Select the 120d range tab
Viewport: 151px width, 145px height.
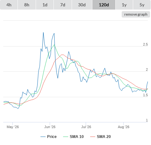(x=104, y=5)
